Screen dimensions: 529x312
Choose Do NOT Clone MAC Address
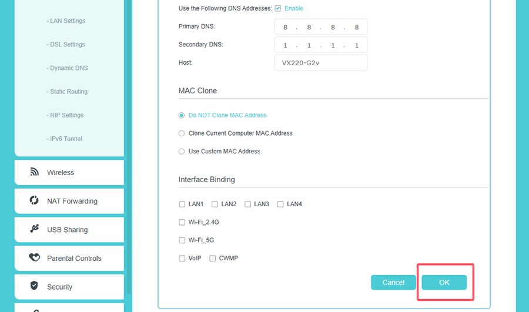(182, 115)
